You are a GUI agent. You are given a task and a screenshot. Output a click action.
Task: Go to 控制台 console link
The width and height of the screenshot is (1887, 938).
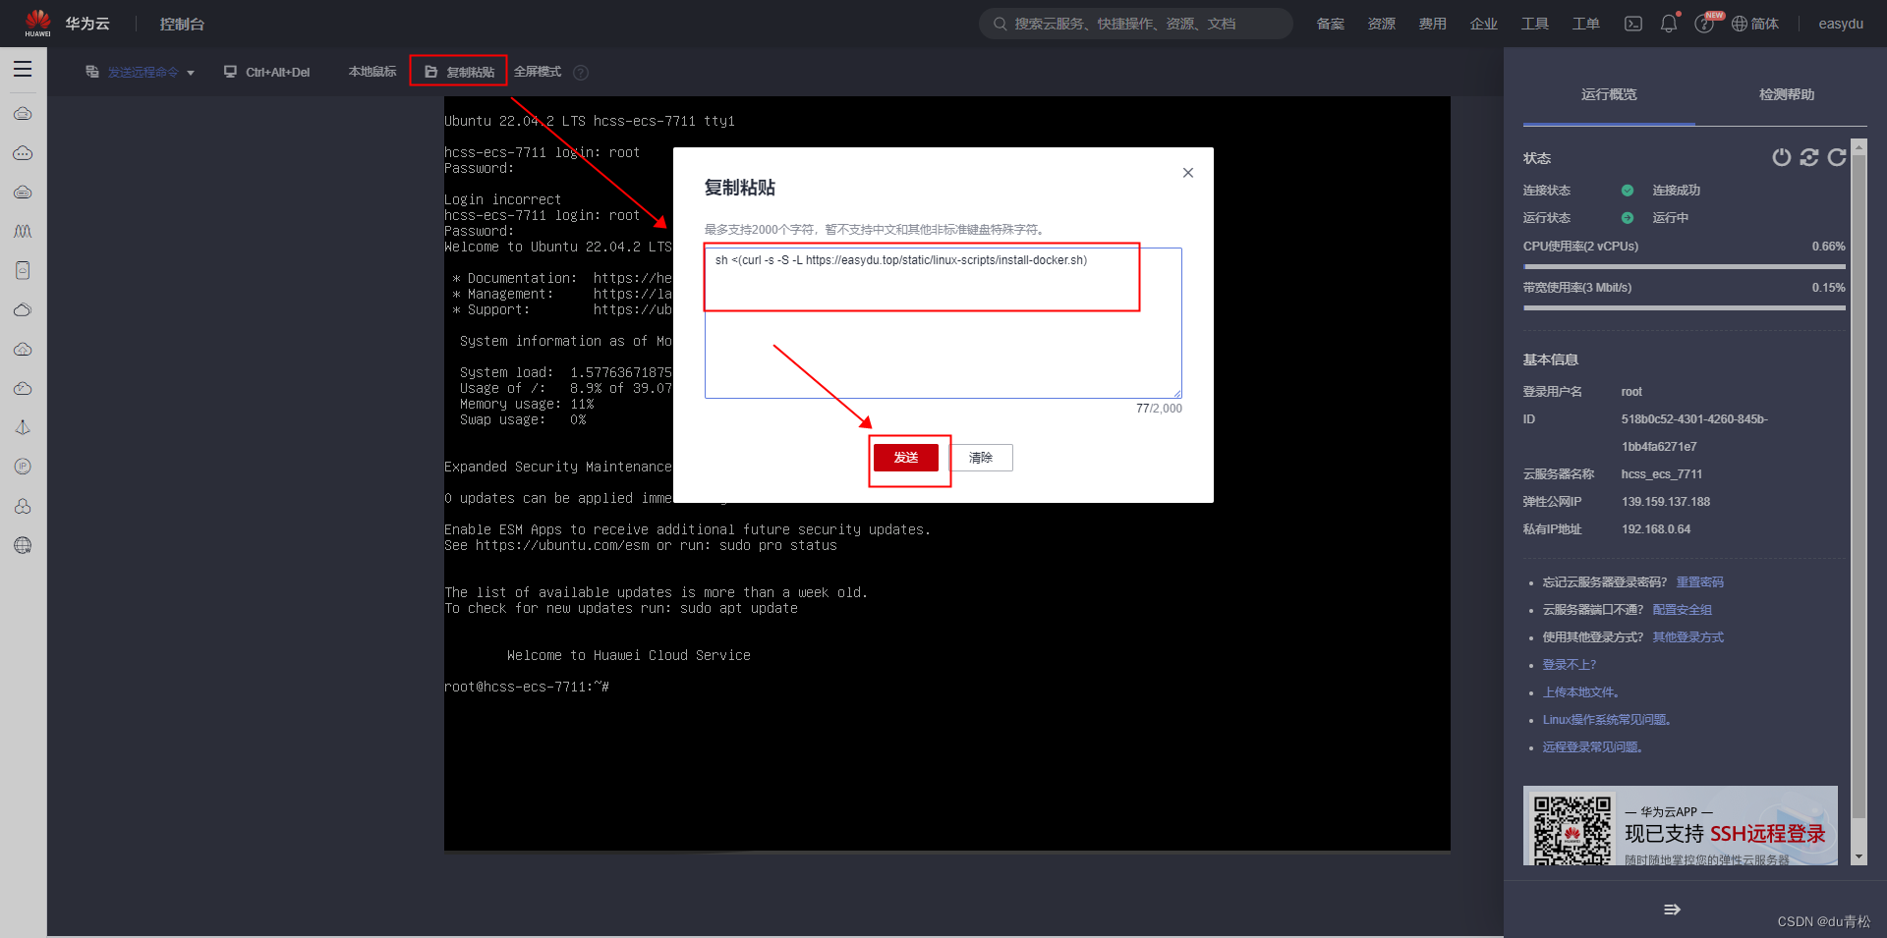click(182, 24)
